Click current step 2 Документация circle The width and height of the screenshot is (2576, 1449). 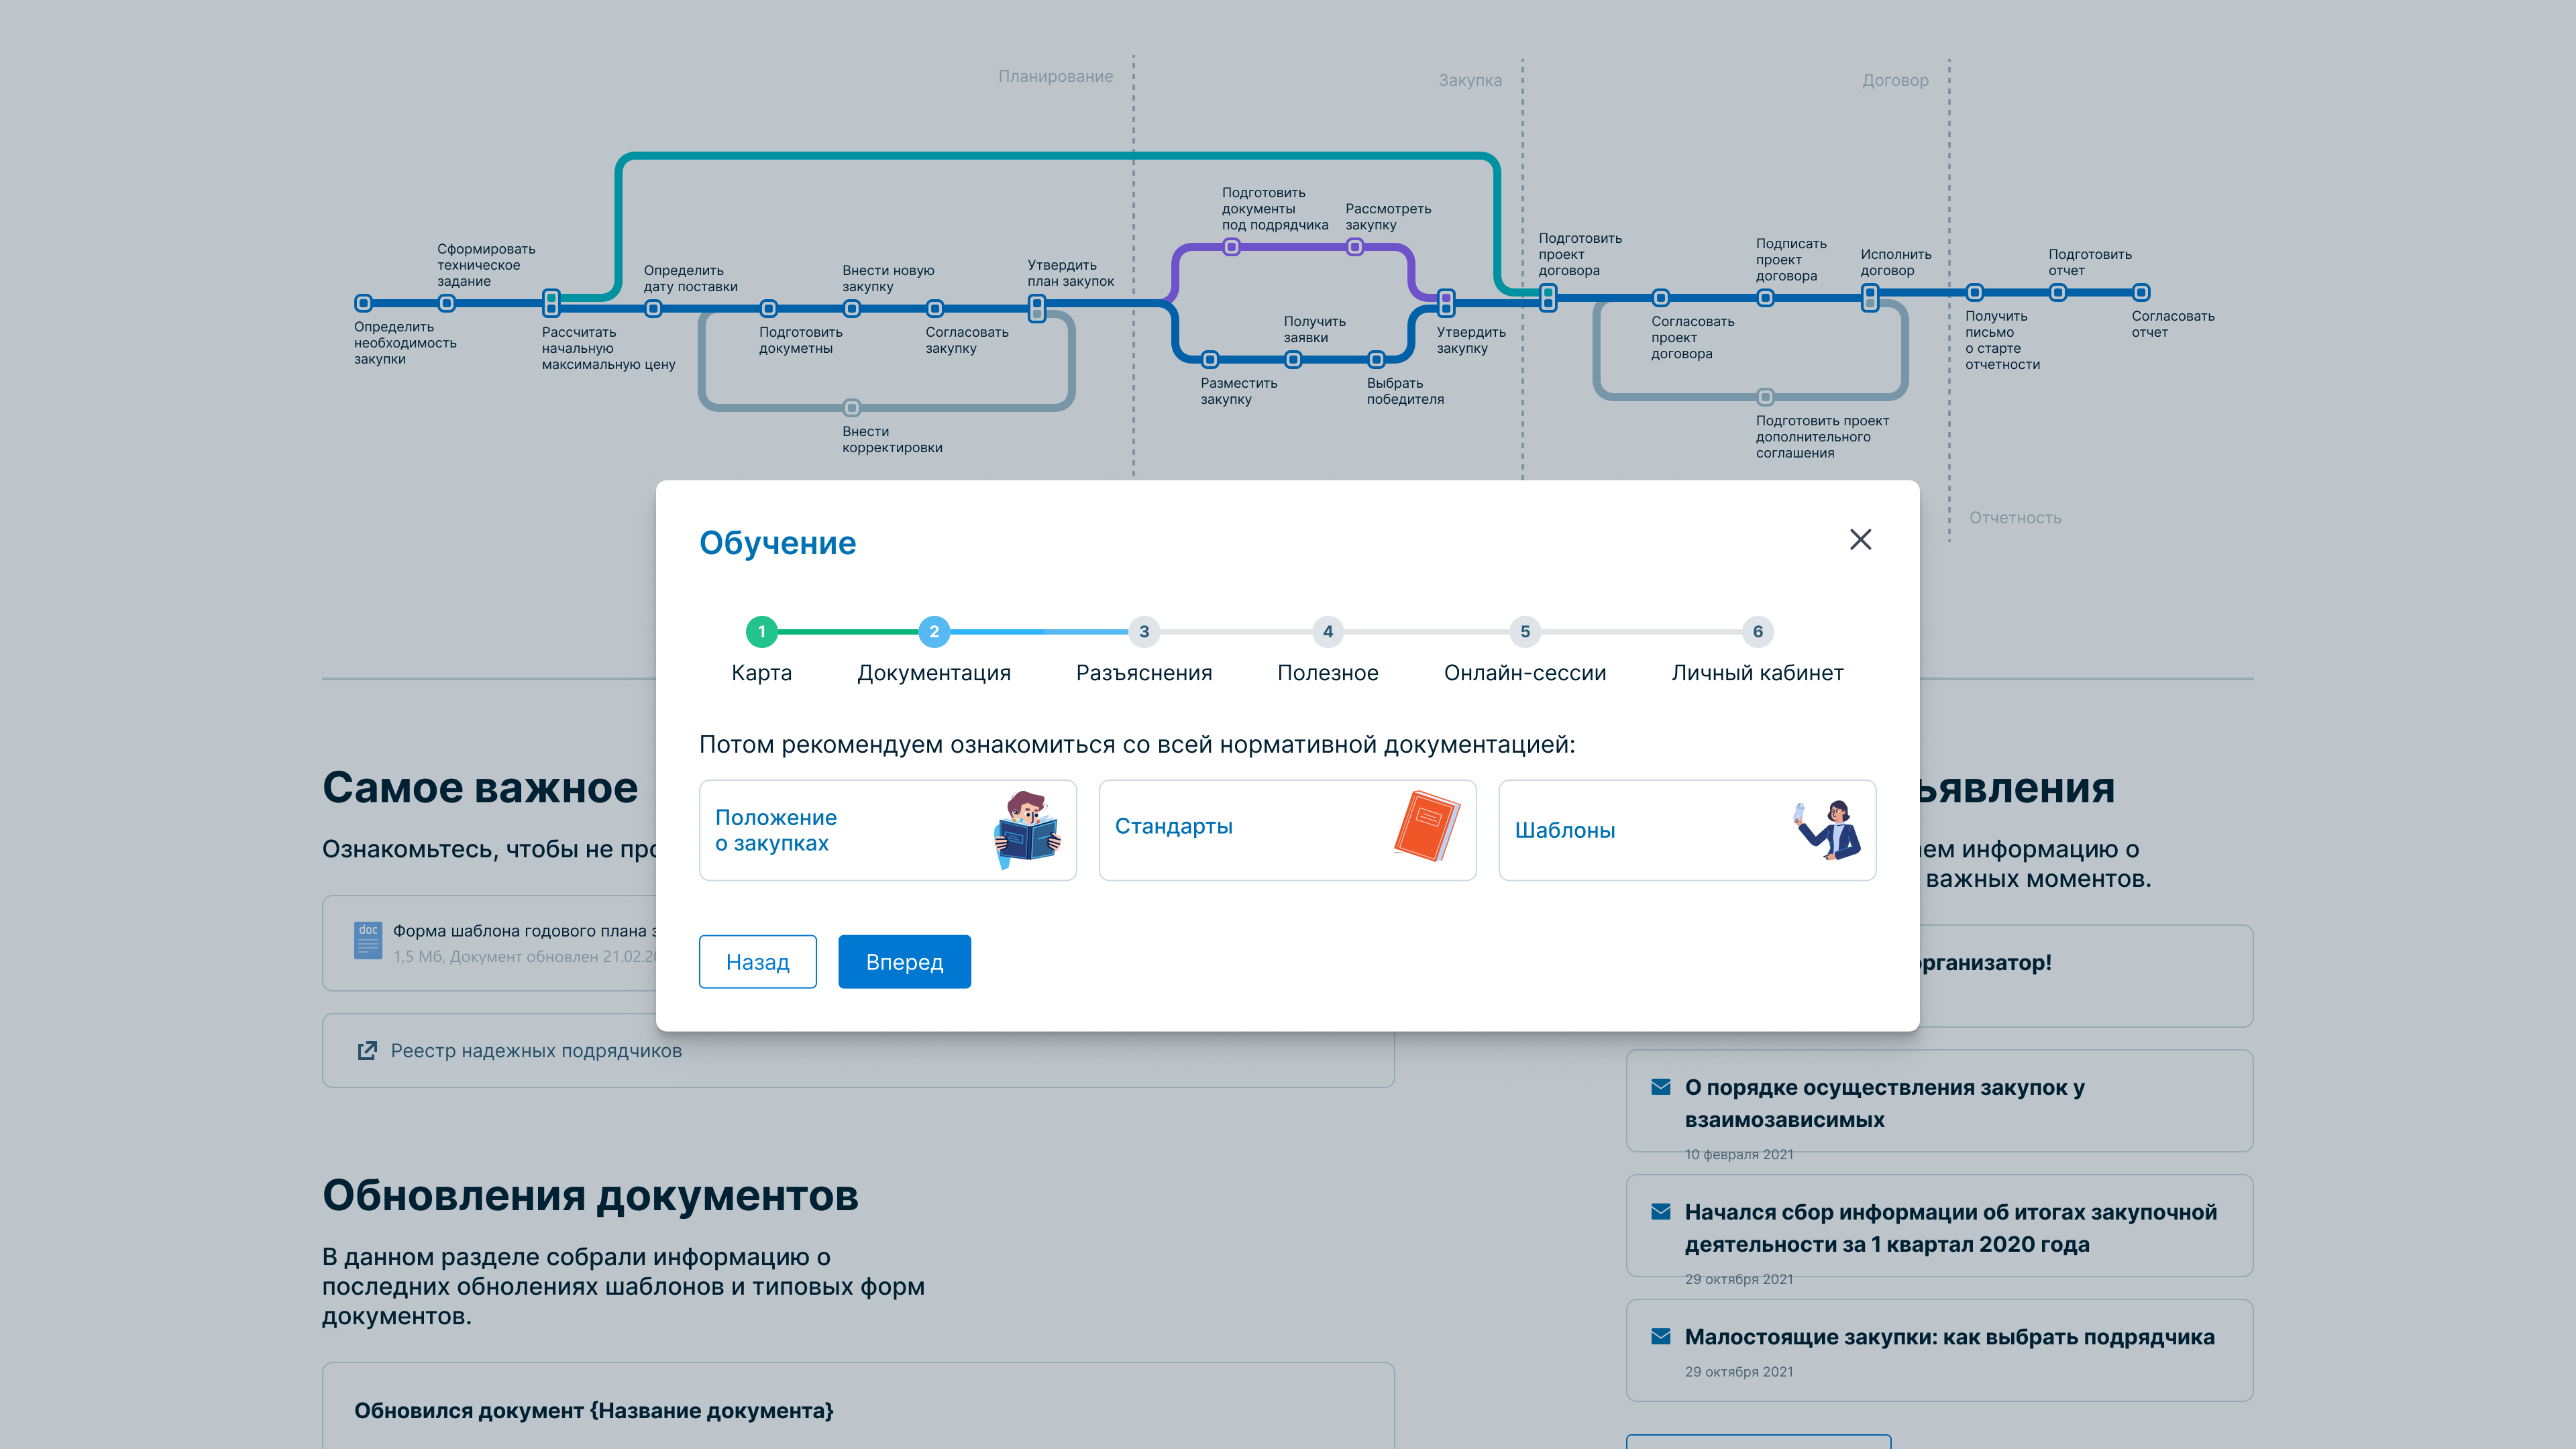tap(934, 631)
